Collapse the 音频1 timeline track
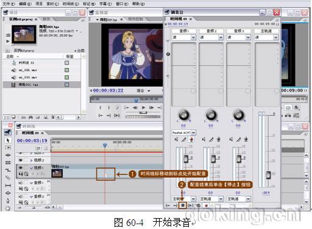The width and height of the screenshot is (312, 229). [31, 183]
